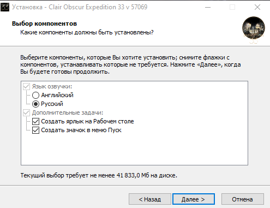Go back with the Назад button
Screen dimensions: 270x208
[x=150, y=199]
